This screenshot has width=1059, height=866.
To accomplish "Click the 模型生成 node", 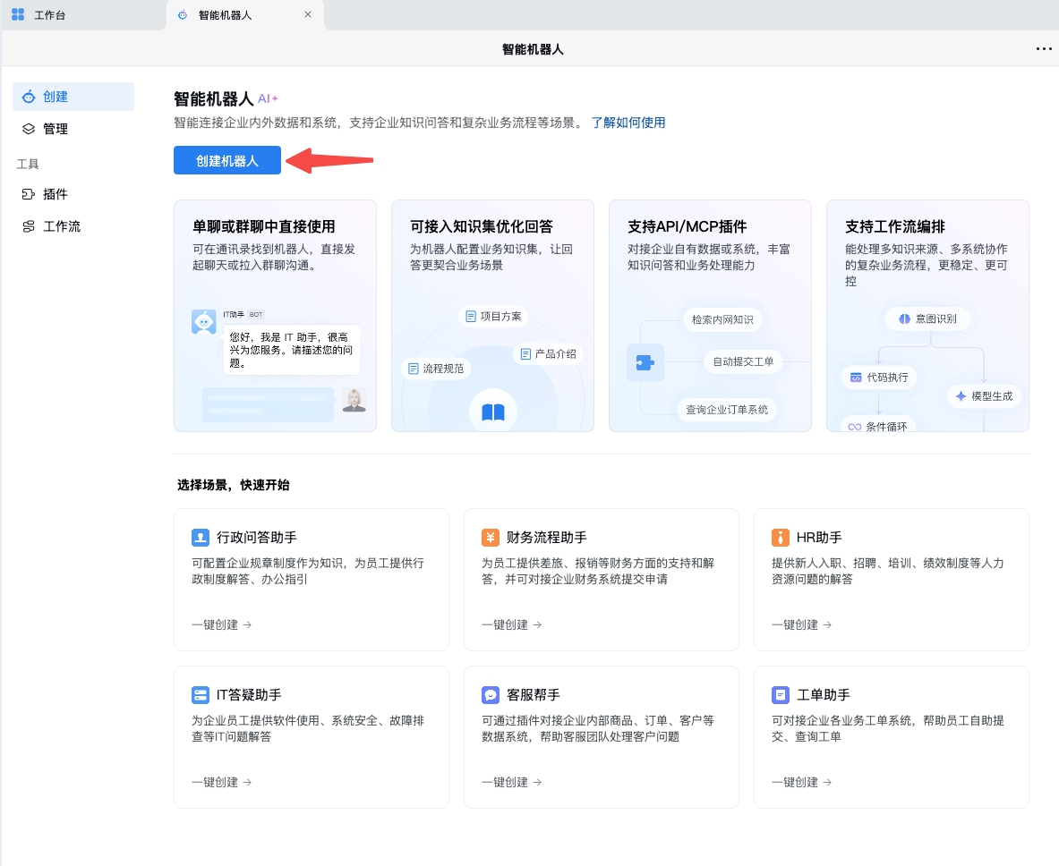I will (x=983, y=396).
